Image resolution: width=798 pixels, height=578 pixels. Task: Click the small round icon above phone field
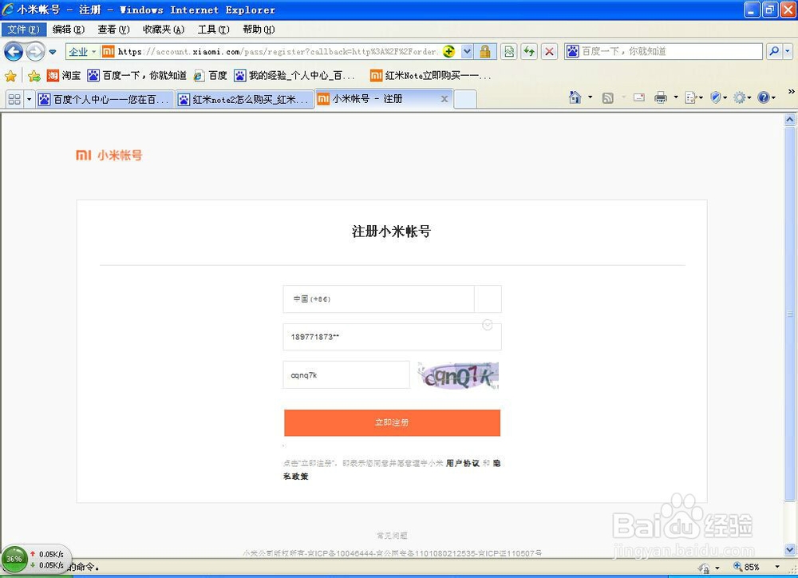click(x=487, y=324)
